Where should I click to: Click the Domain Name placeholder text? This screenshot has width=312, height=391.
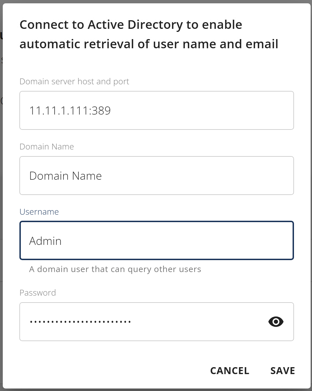(65, 176)
